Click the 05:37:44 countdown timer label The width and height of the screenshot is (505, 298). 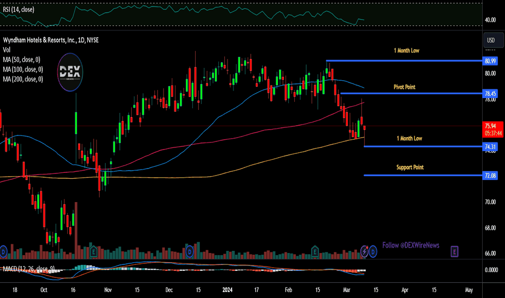point(494,133)
